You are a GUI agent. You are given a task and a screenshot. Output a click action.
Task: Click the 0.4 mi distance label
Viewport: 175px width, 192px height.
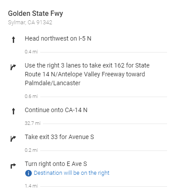31,52
